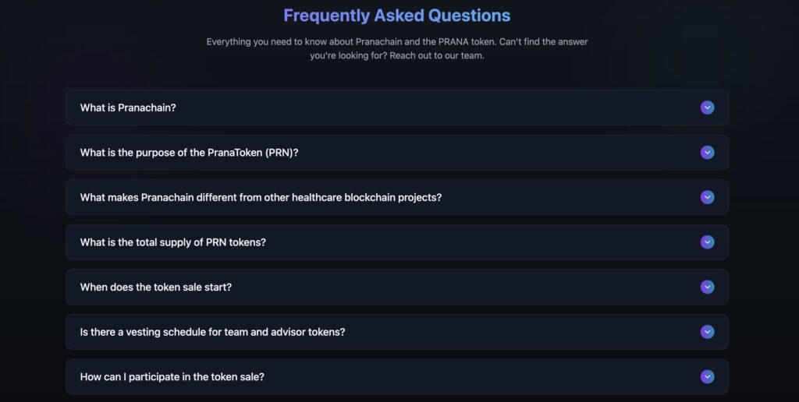Screen dimensions: 799x402
Task: Expand the 'What is Pranachain?' question text
Action: click(x=128, y=108)
